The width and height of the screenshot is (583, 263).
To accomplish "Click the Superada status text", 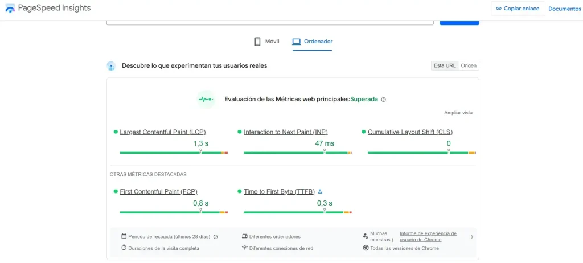I will click(x=364, y=99).
